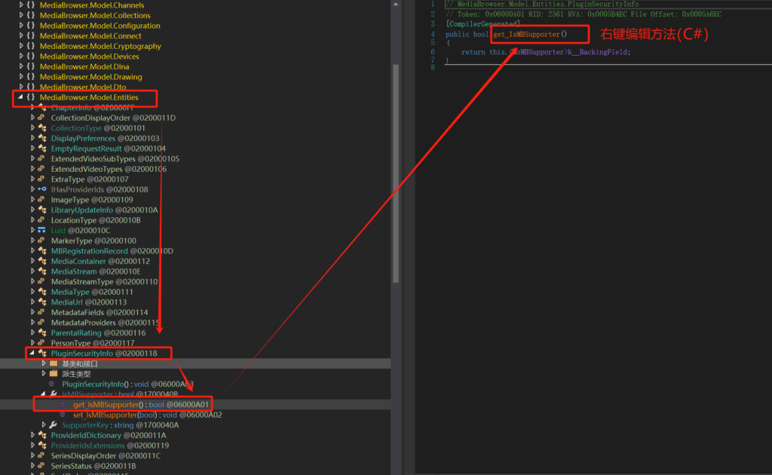Click the class icon next to MediaContainer
Screen dimensions: 772x475
(x=42, y=262)
